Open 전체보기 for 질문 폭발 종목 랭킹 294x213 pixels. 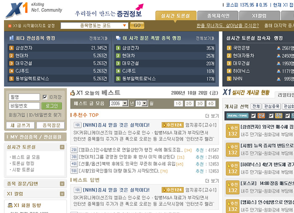coord(205,38)
